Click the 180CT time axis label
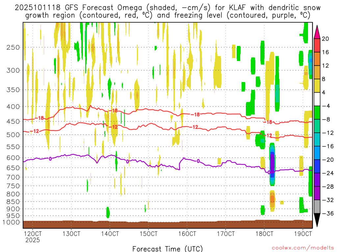The width and height of the screenshot is (337, 252). (x=264, y=233)
